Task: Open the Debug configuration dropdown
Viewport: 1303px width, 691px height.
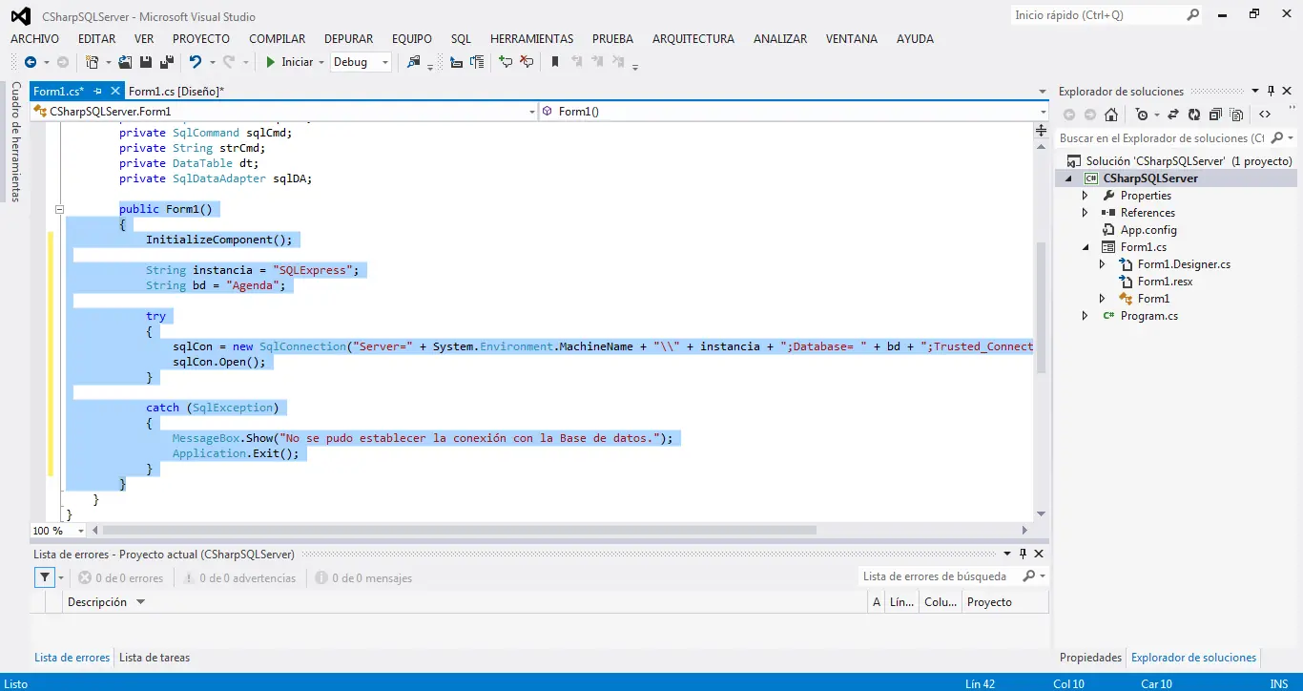Action: coord(385,62)
